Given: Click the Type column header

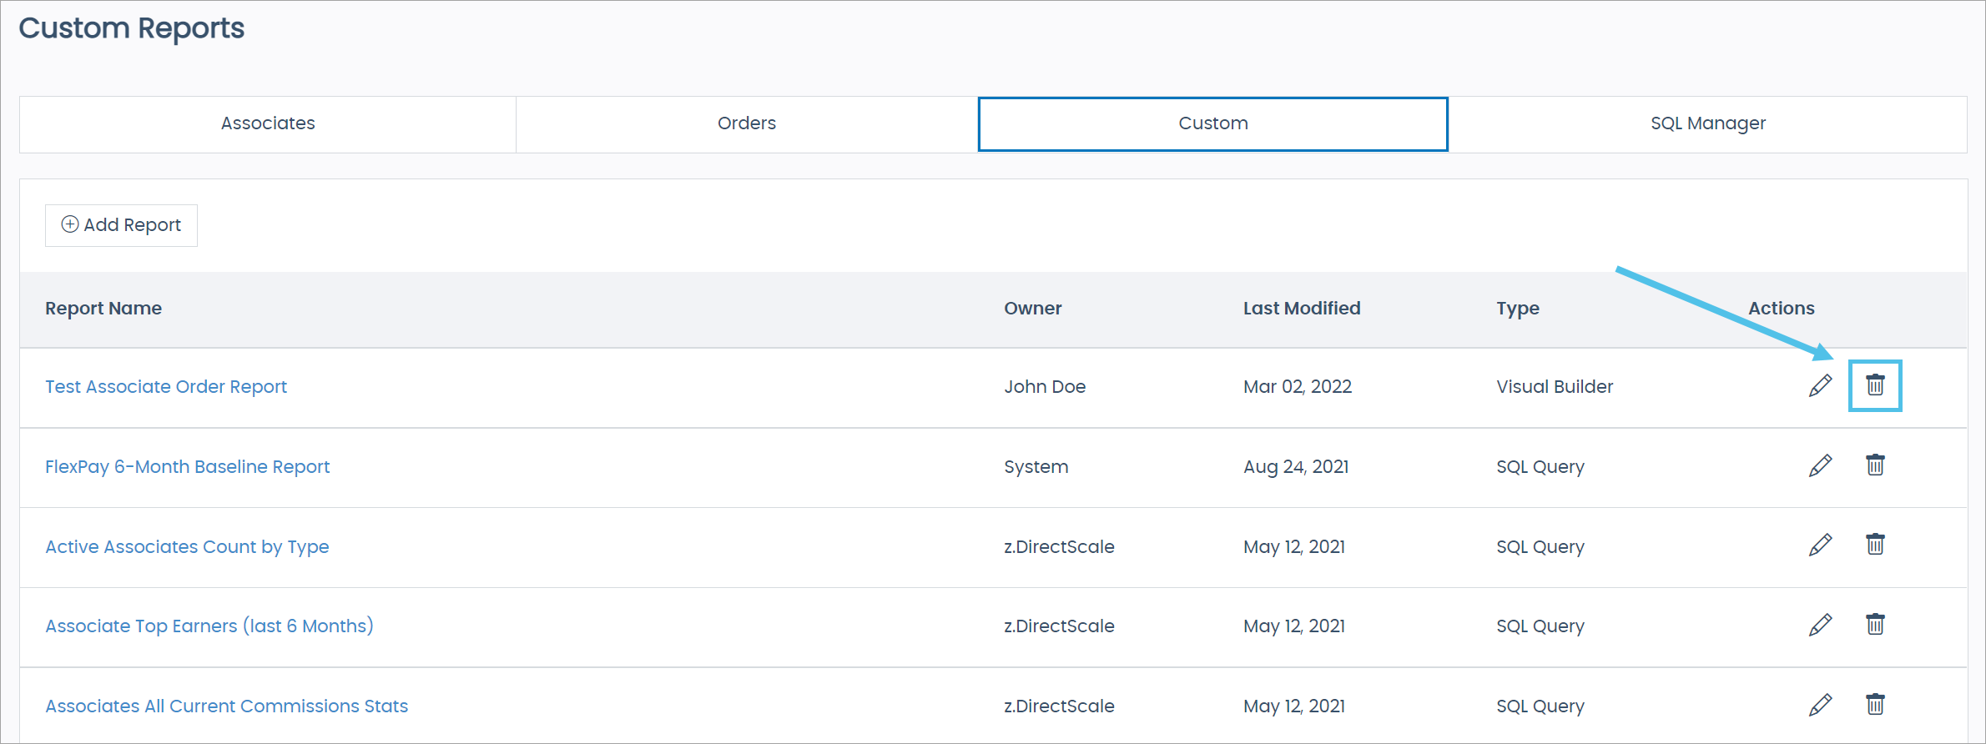Looking at the screenshot, I should 1518,309.
